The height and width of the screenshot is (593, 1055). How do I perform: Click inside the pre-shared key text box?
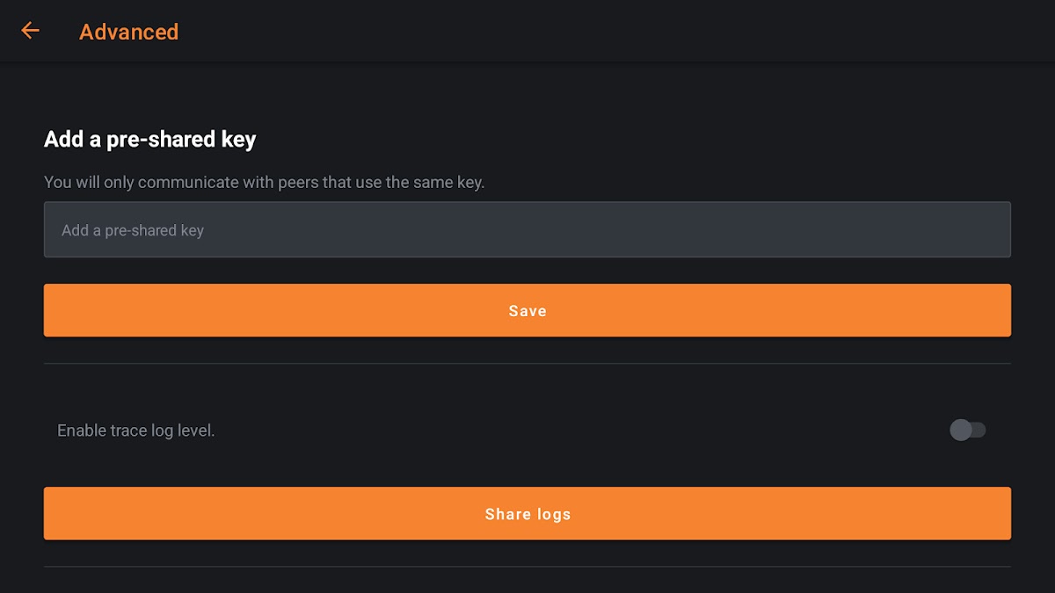click(527, 230)
